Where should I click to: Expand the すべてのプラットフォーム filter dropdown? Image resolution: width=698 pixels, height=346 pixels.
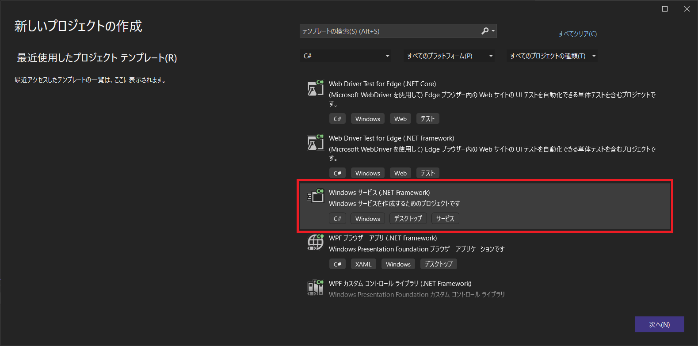click(x=450, y=56)
